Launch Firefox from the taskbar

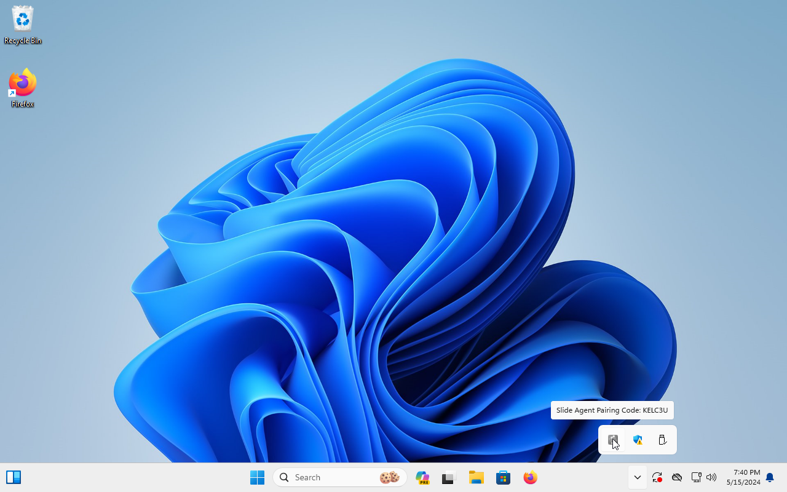(x=530, y=477)
